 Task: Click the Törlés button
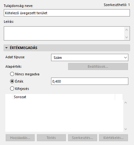(51, 138)
